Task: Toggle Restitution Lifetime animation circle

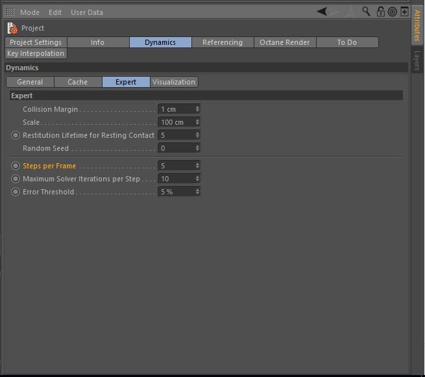Action: [16, 135]
